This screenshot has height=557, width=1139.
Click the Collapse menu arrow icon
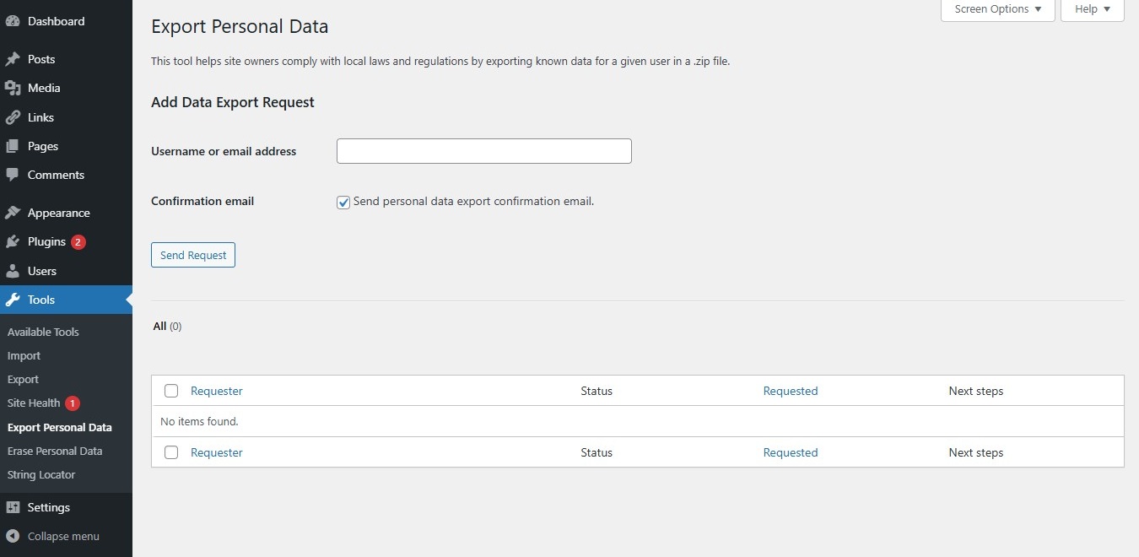(13, 536)
